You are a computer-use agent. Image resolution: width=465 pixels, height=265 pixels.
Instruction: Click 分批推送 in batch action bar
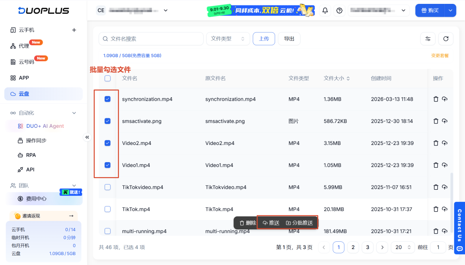pyautogui.click(x=299, y=223)
